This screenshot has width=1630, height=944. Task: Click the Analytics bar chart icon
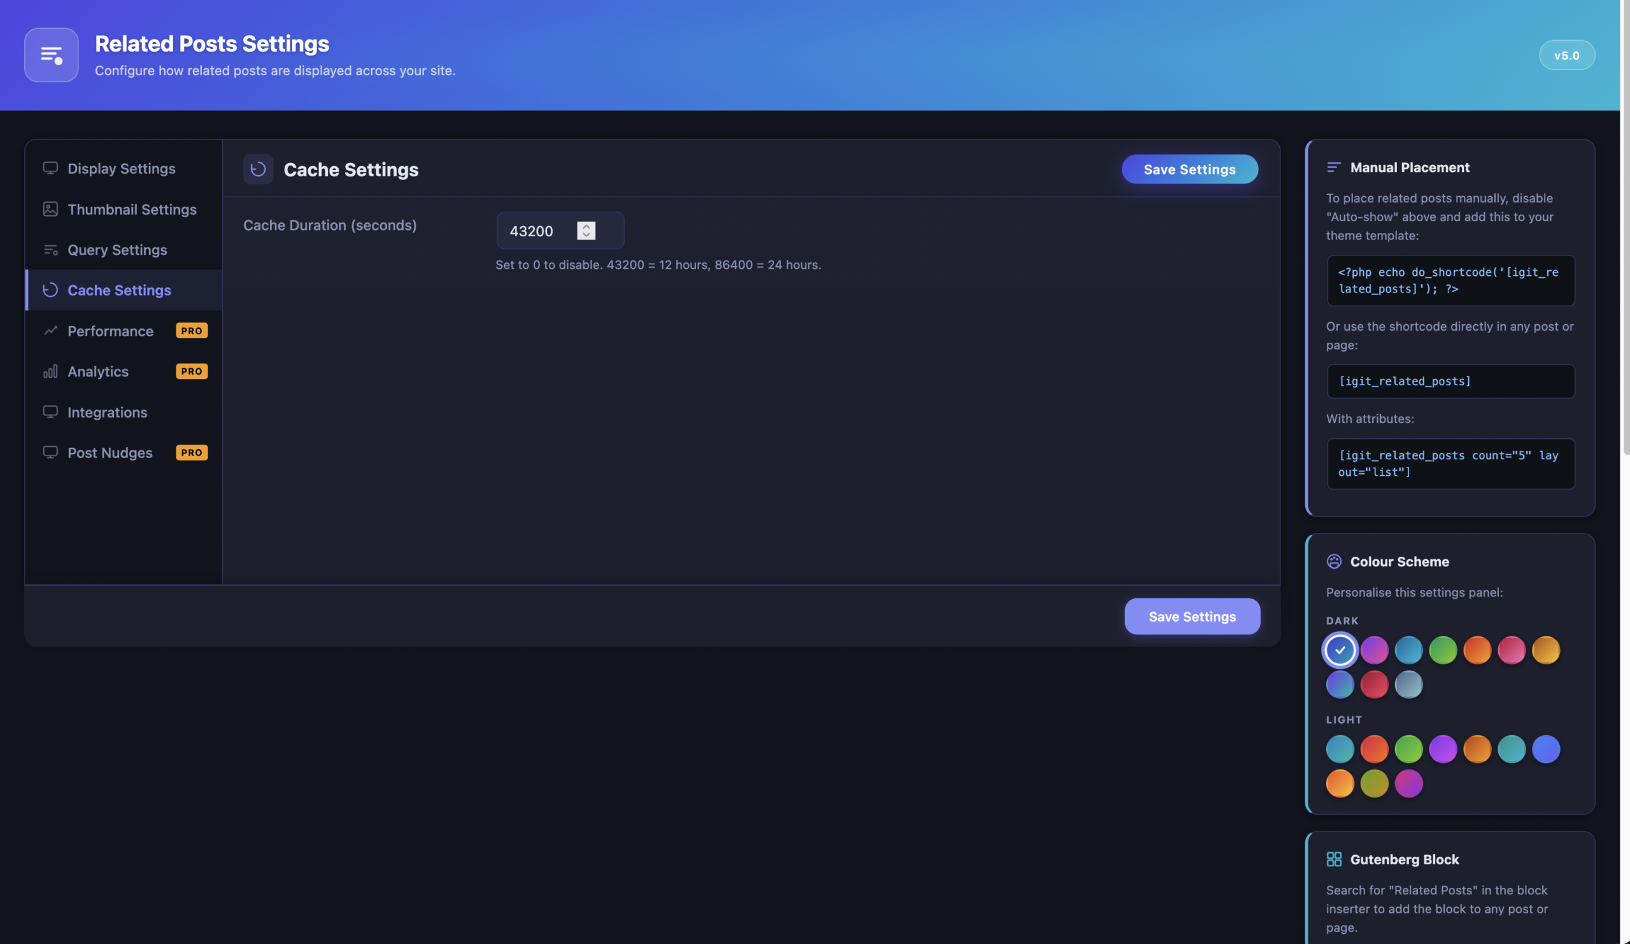(50, 371)
